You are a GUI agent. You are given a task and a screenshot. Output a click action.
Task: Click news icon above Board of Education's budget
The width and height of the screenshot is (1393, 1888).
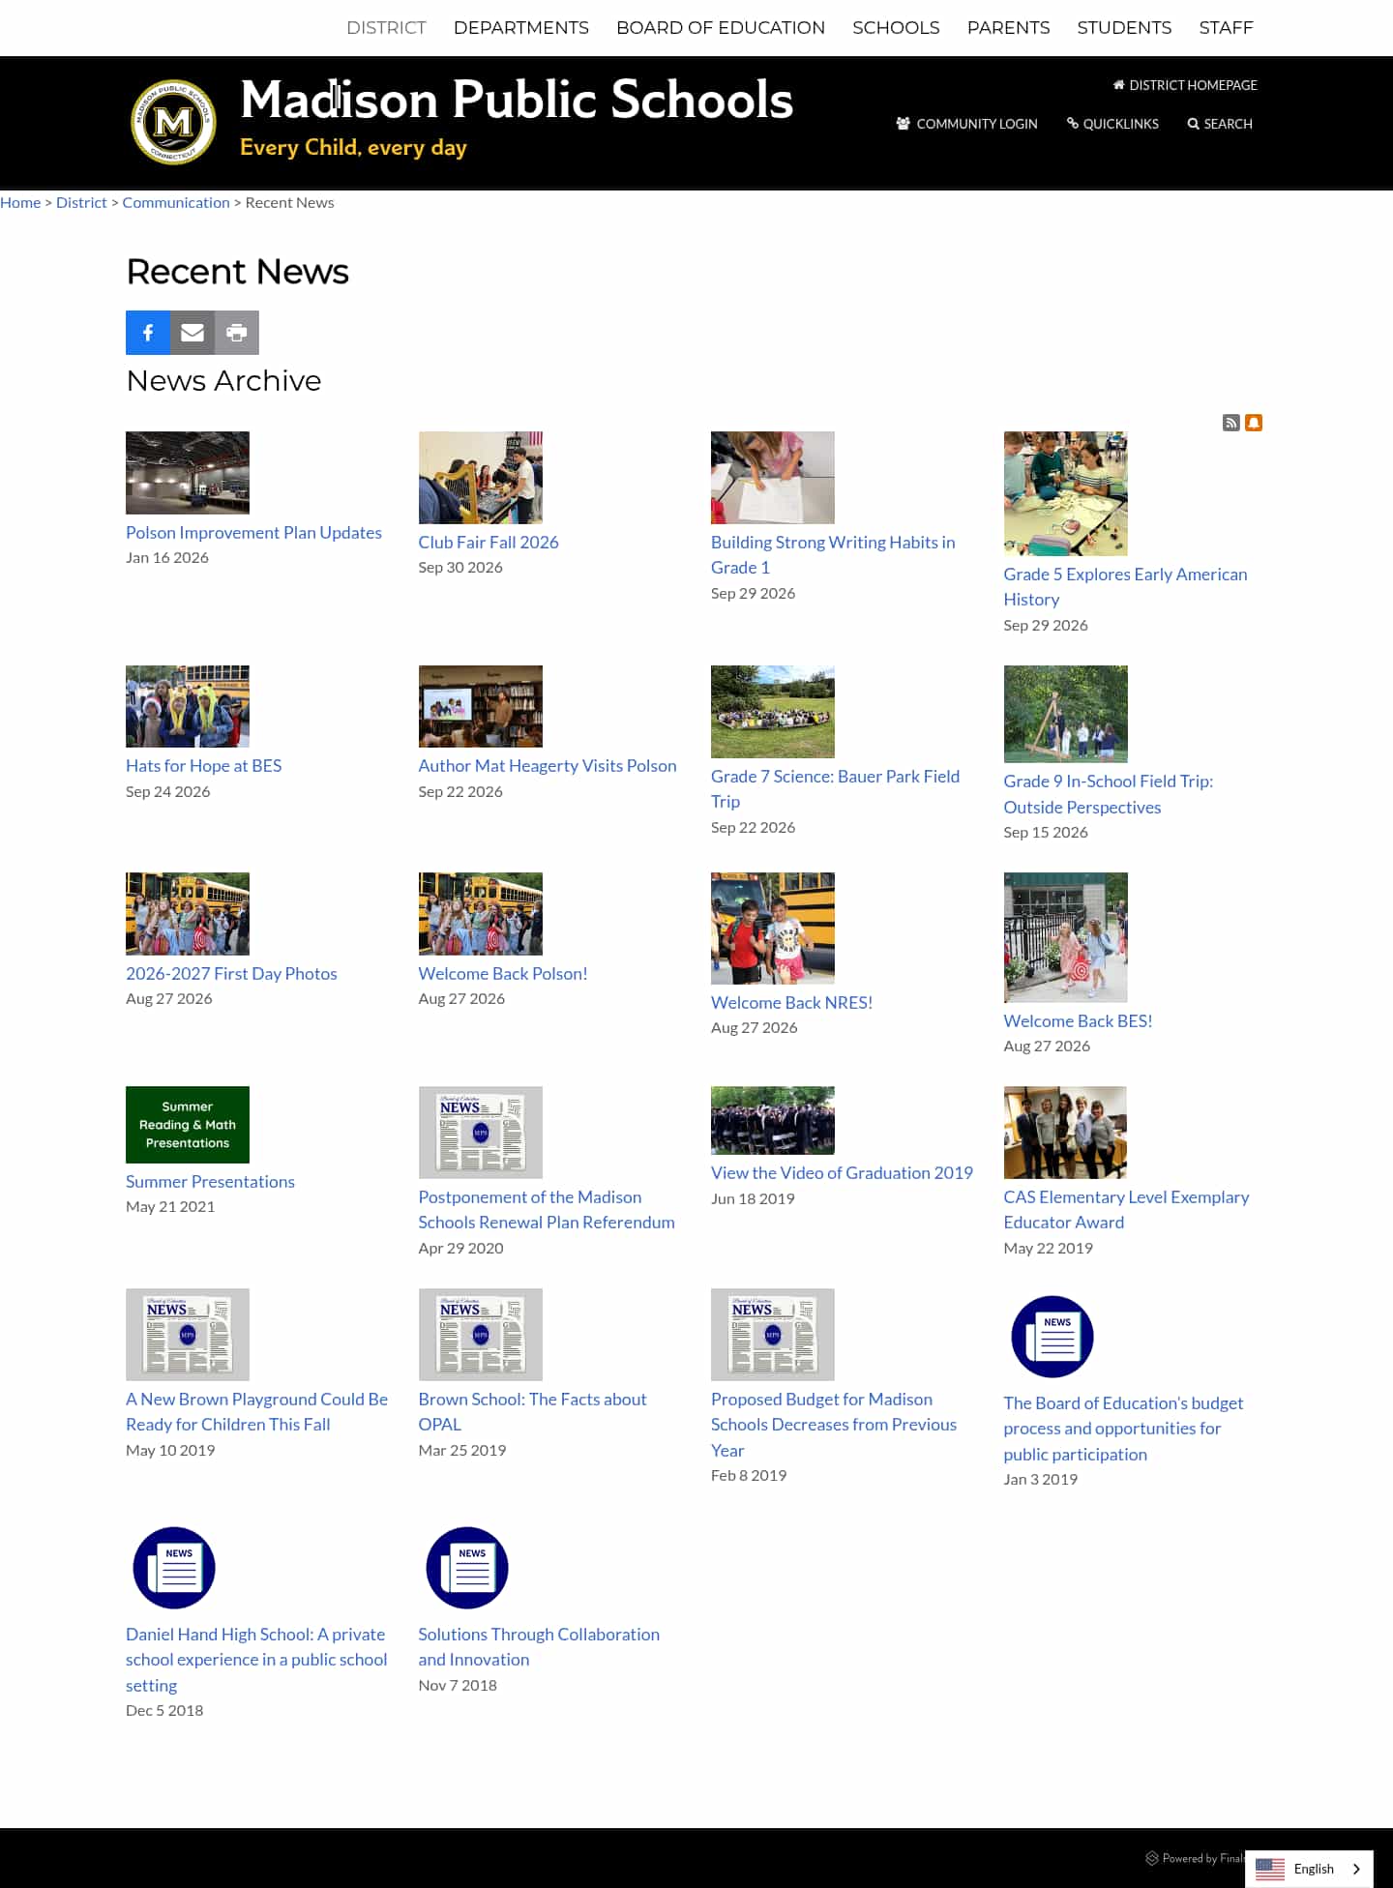pos(1052,1337)
